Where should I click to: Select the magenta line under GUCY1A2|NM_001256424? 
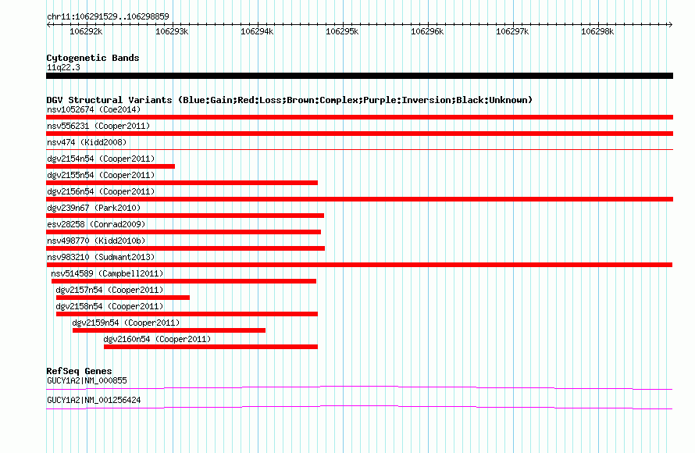pyautogui.click(x=359, y=408)
